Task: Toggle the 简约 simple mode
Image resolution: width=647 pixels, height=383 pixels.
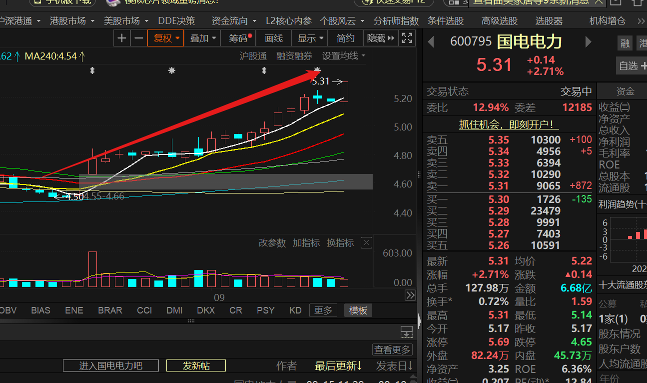Action: coord(346,38)
